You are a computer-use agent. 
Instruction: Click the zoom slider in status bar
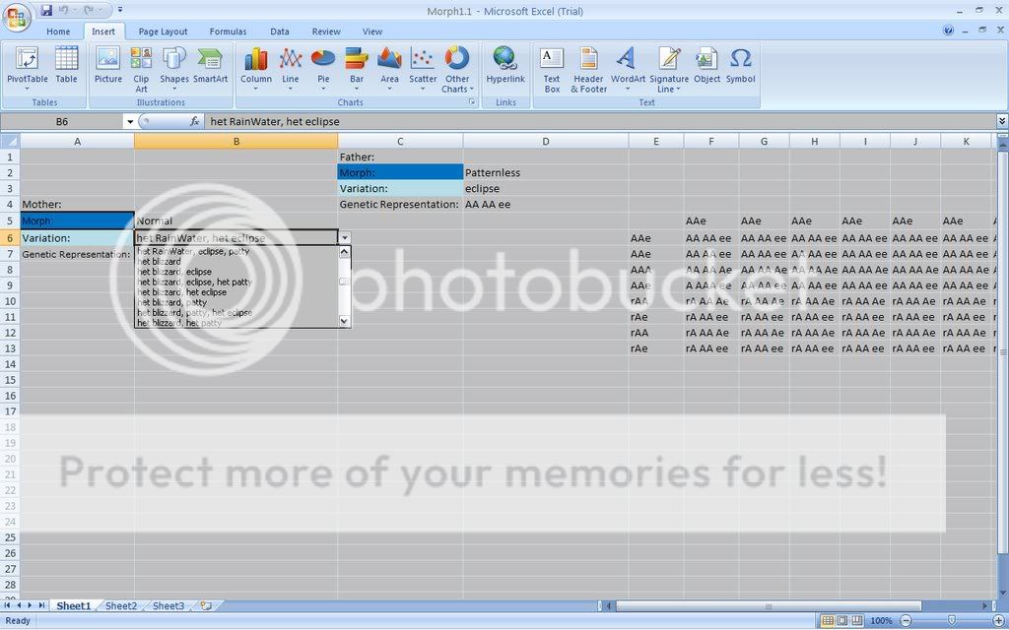pyautogui.click(x=951, y=621)
